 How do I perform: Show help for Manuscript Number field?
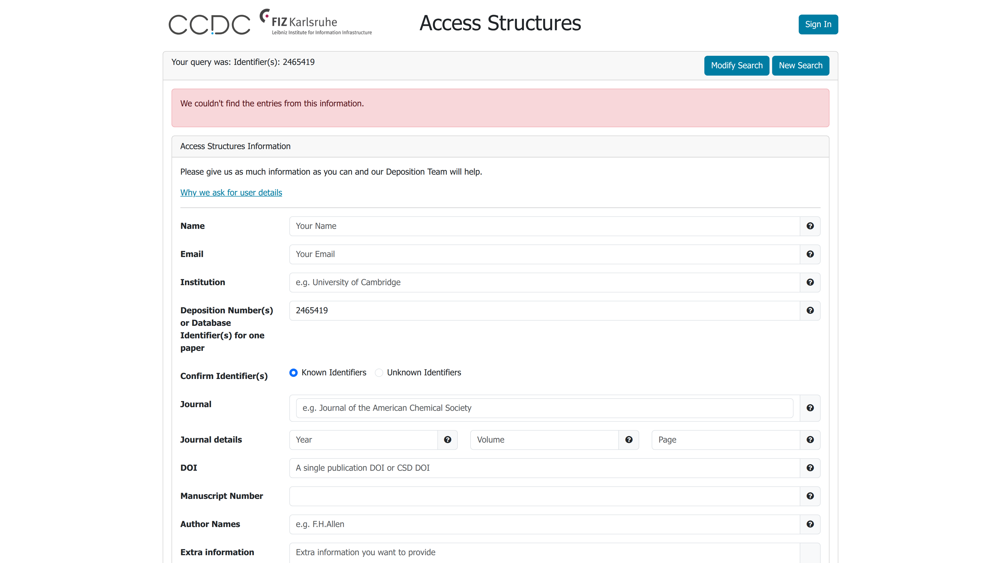coord(810,496)
